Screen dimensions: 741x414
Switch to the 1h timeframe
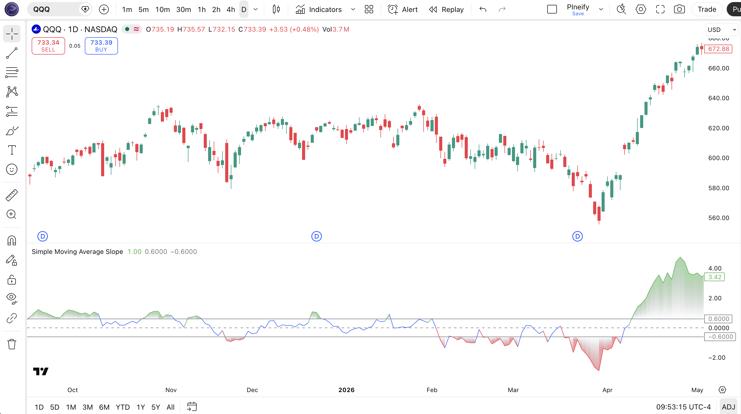202,9
